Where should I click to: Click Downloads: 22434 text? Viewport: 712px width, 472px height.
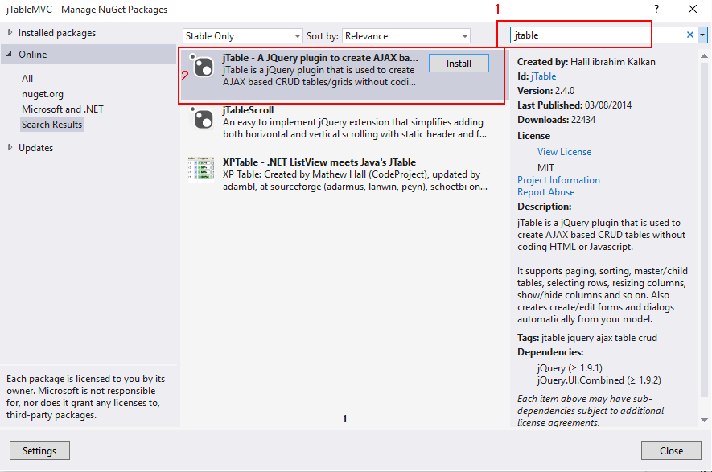(x=556, y=120)
